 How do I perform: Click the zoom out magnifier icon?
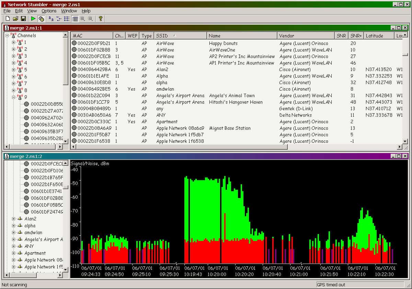coord(90,19)
